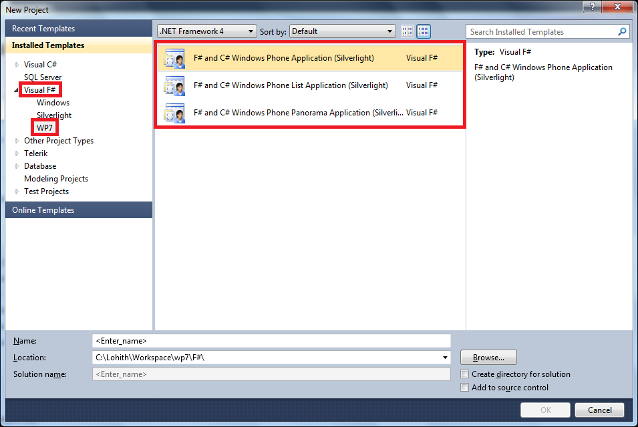Expand the Test Projects node
The height and width of the screenshot is (427, 638).
[17, 191]
